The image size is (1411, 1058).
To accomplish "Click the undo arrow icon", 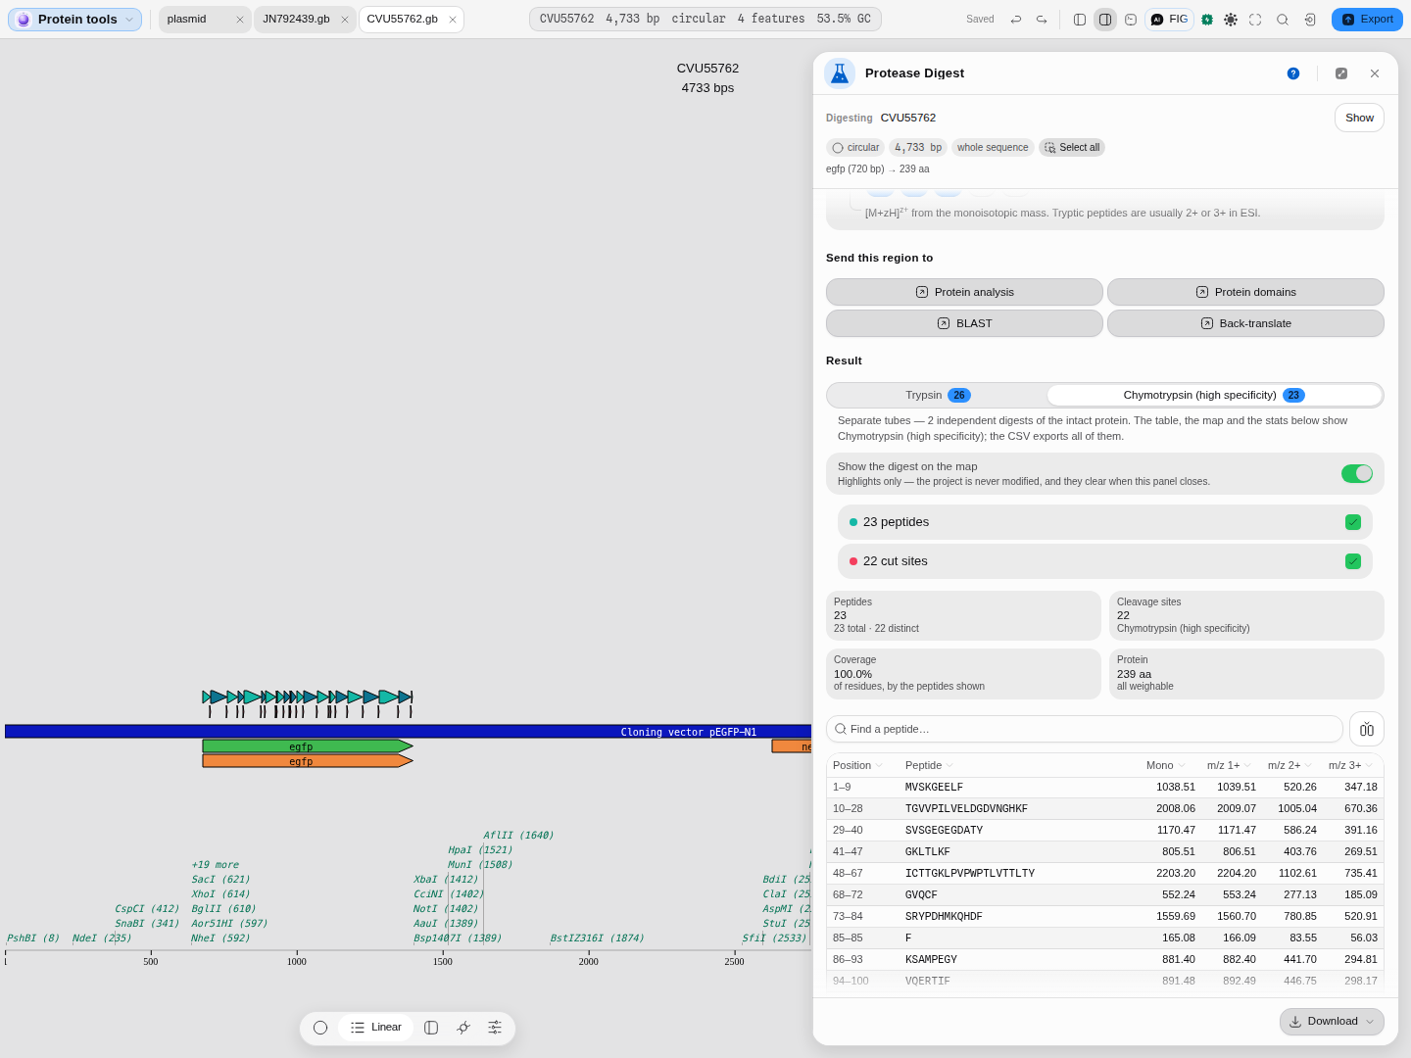I will tap(1016, 20).
